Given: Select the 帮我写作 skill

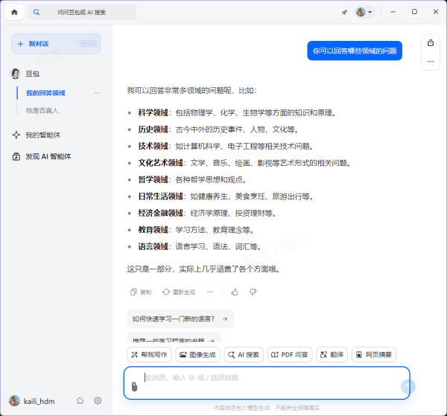Looking at the screenshot, I should [150, 355].
